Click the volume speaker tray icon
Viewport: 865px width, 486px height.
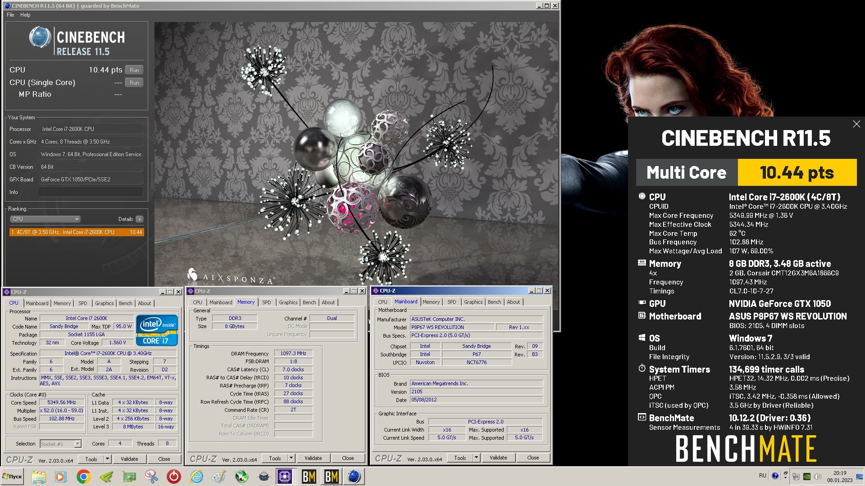(x=818, y=477)
